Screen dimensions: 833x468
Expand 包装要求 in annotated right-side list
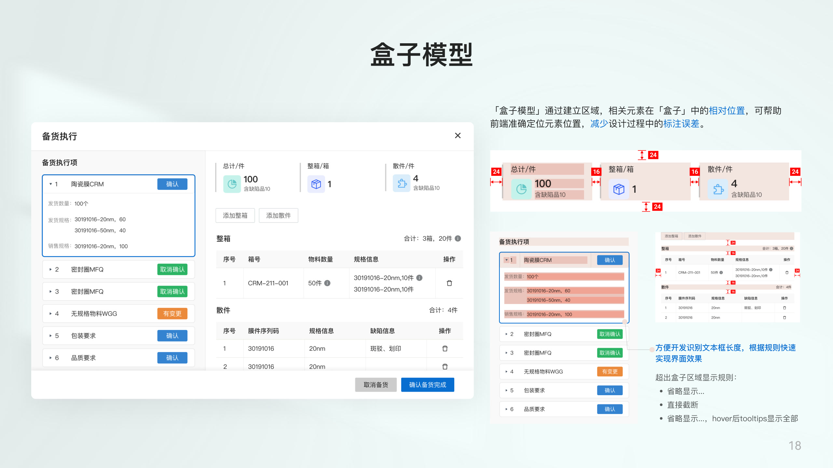point(506,390)
